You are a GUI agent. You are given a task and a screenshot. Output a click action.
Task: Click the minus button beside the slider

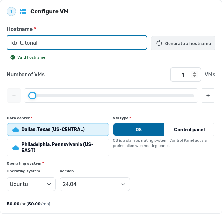[x=14, y=96]
